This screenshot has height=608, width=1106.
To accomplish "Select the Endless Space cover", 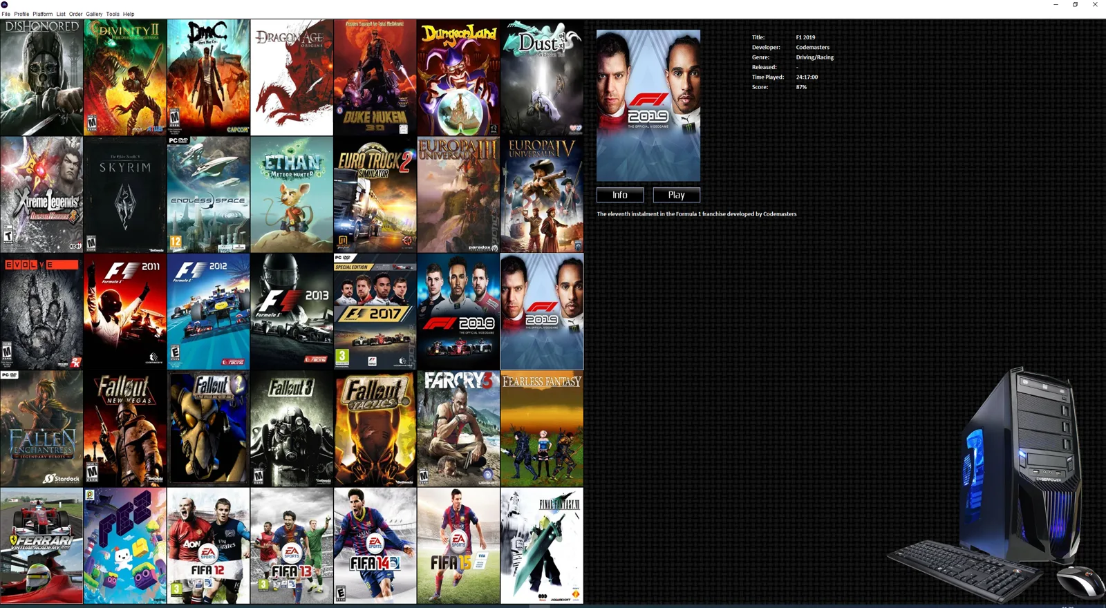I will tap(208, 194).
